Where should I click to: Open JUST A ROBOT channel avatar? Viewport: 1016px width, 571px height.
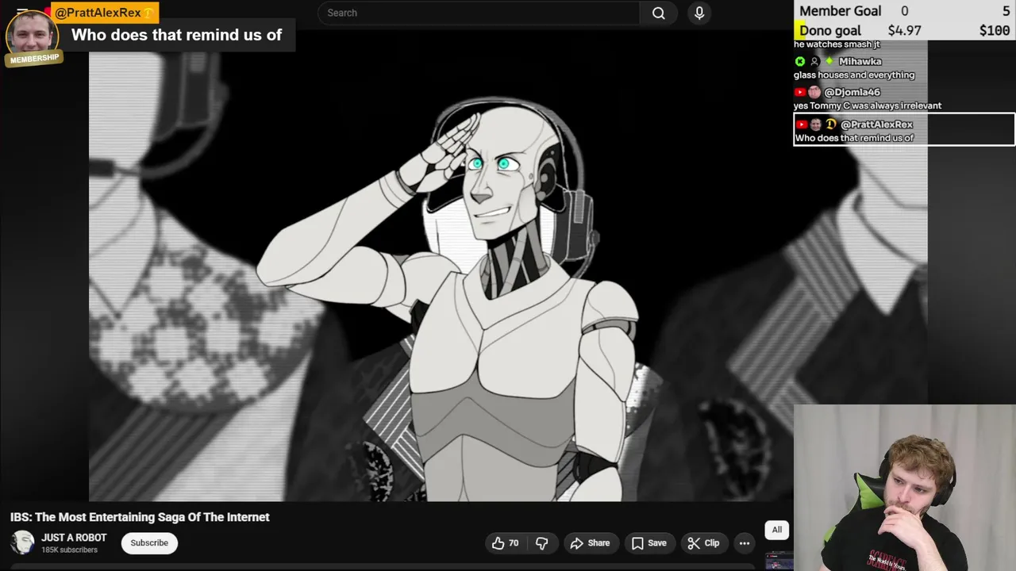(x=22, y=542)
